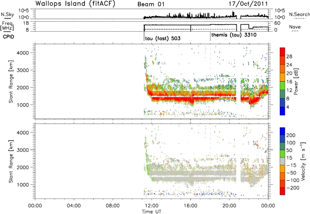Click the 'Velocity [m s-1]' colorbar label
This screenshot has height=214, width=310.
[303, 161]
